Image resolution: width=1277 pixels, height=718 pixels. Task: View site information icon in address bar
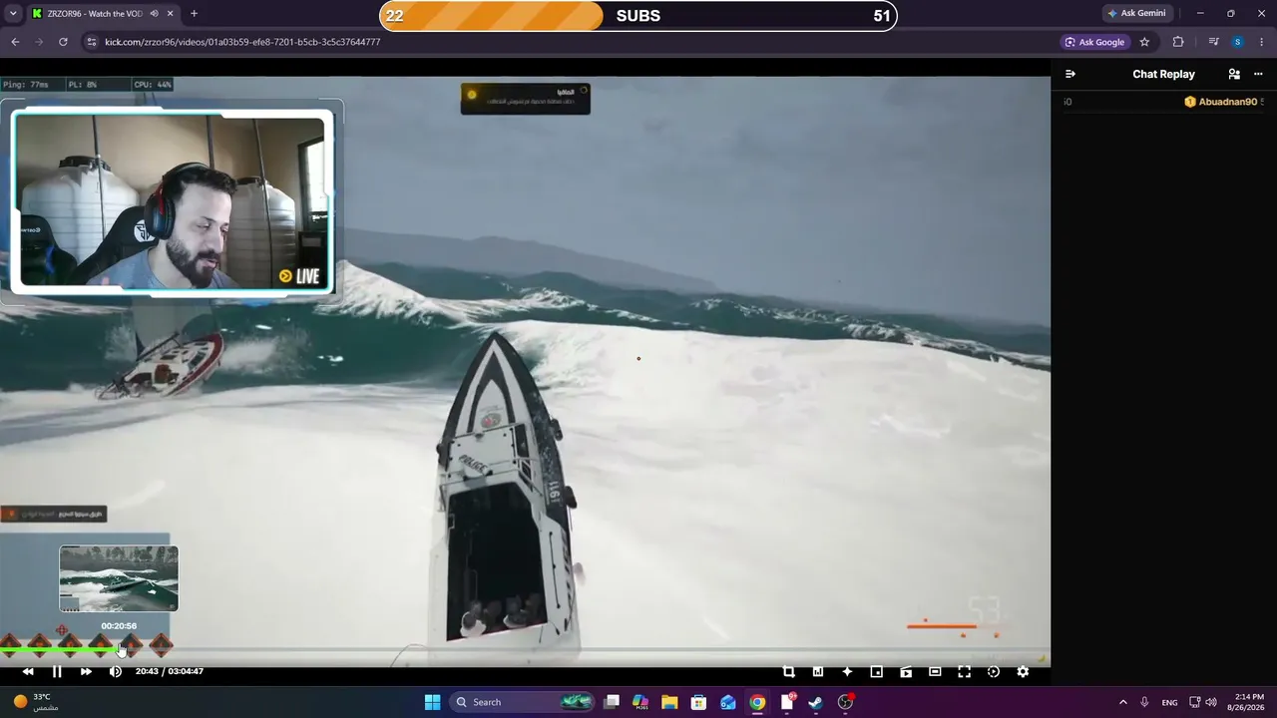point(92,42)
